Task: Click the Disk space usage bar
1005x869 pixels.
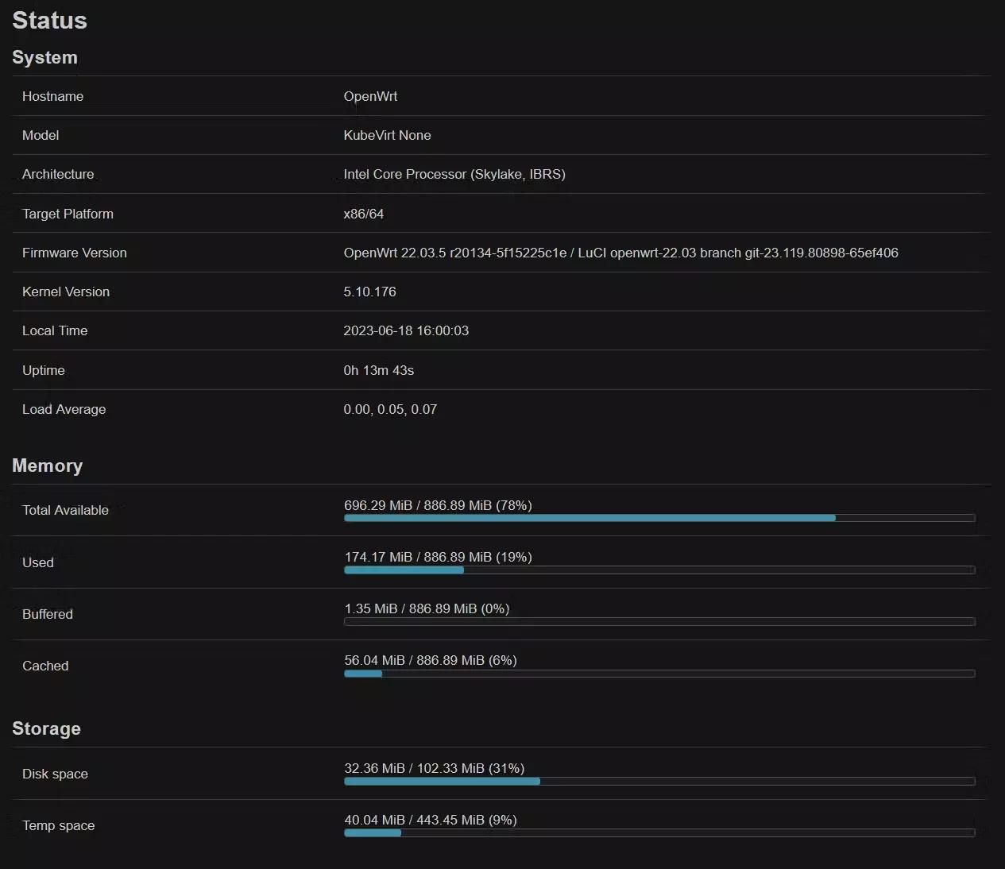Action: tap(659, 781)
